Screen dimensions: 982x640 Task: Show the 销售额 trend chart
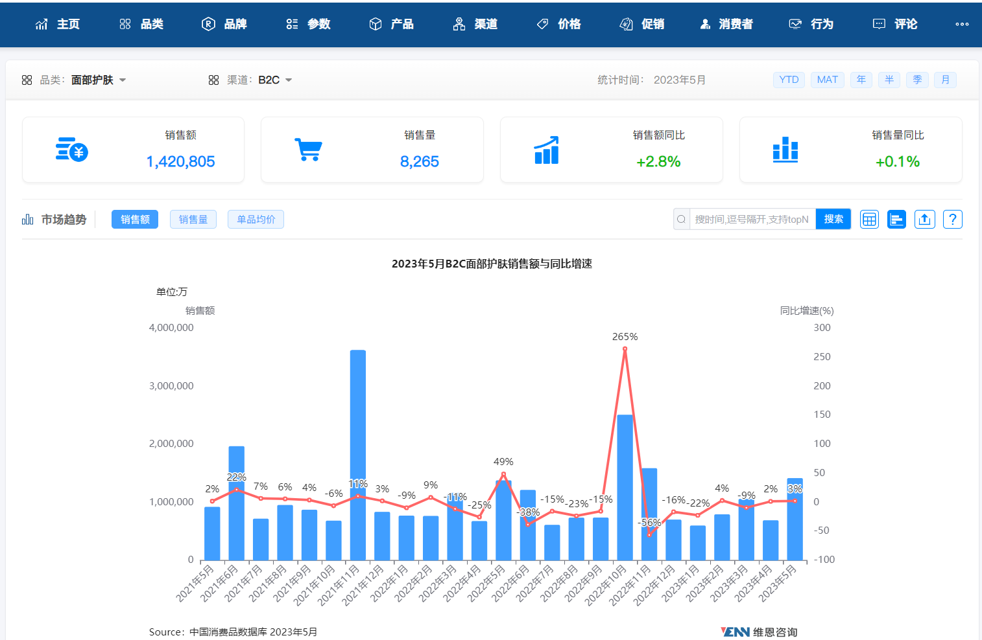pos(135,220)
